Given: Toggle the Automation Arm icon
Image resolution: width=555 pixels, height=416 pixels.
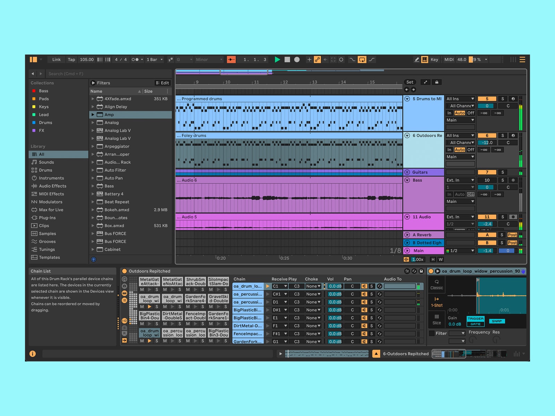Looking at the screenshot, I should coord(317,60).
